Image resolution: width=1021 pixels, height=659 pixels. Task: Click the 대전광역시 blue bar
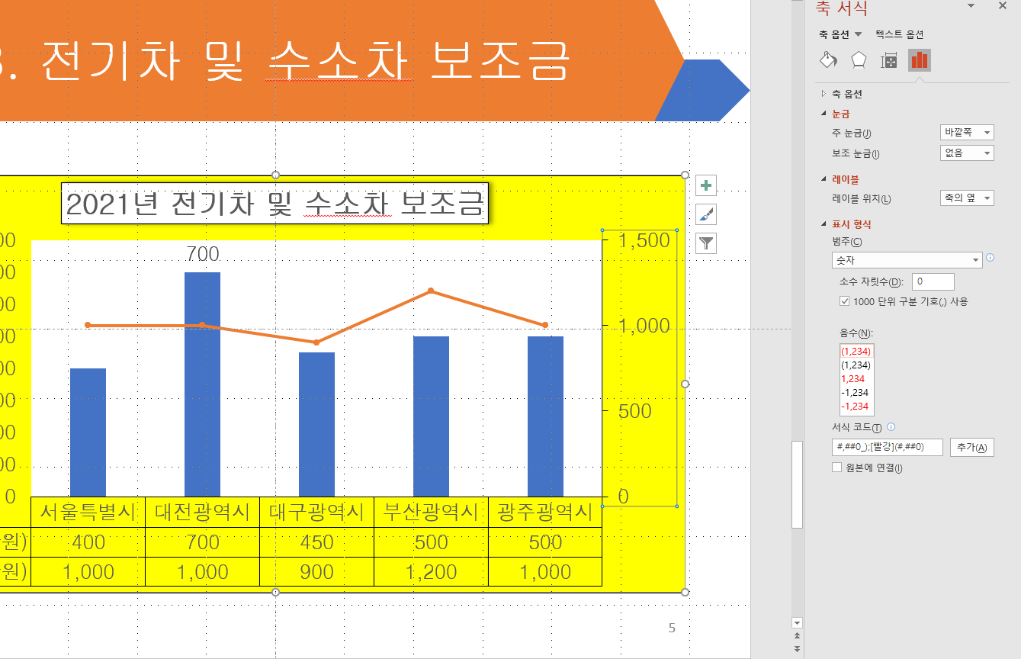coord(203,384)
